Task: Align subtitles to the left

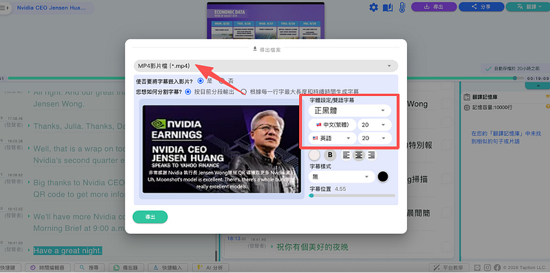Action: 346,155
